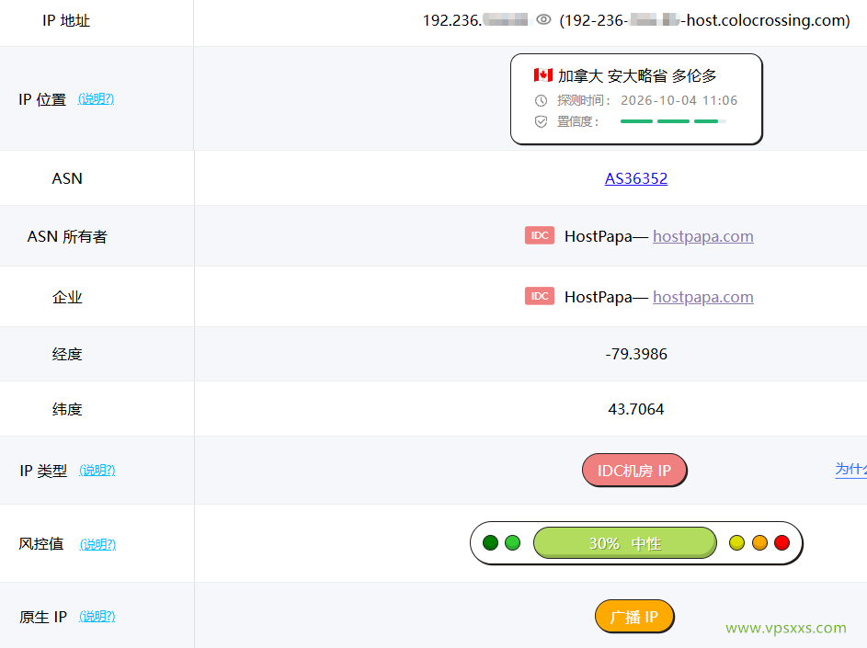867x648 pixels.
Task: Click the 风控值 row label
Action: [x=41, y=544]
